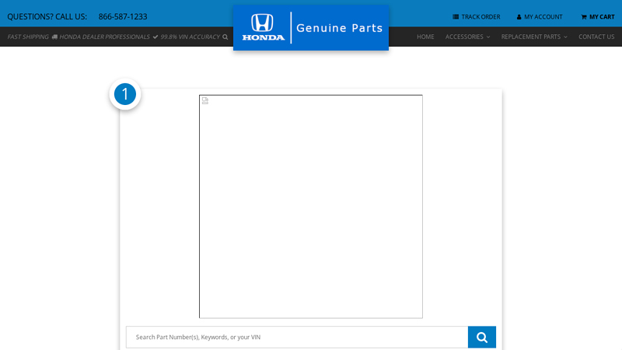Screen dimensions: 622x350
Task: Open Contact Us page
Action: click(x=596, y=37)
